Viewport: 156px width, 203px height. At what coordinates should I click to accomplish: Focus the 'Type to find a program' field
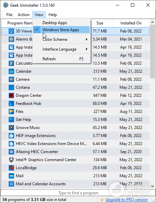click(78, 193)
